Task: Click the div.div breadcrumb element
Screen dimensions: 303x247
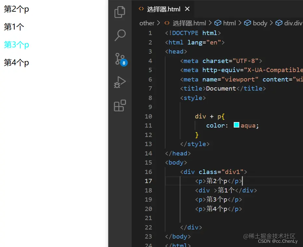Action: click(x=289, y=23)
